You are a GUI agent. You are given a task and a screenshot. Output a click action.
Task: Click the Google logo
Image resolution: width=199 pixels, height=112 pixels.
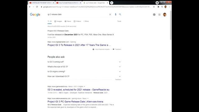tap(35, 15)
